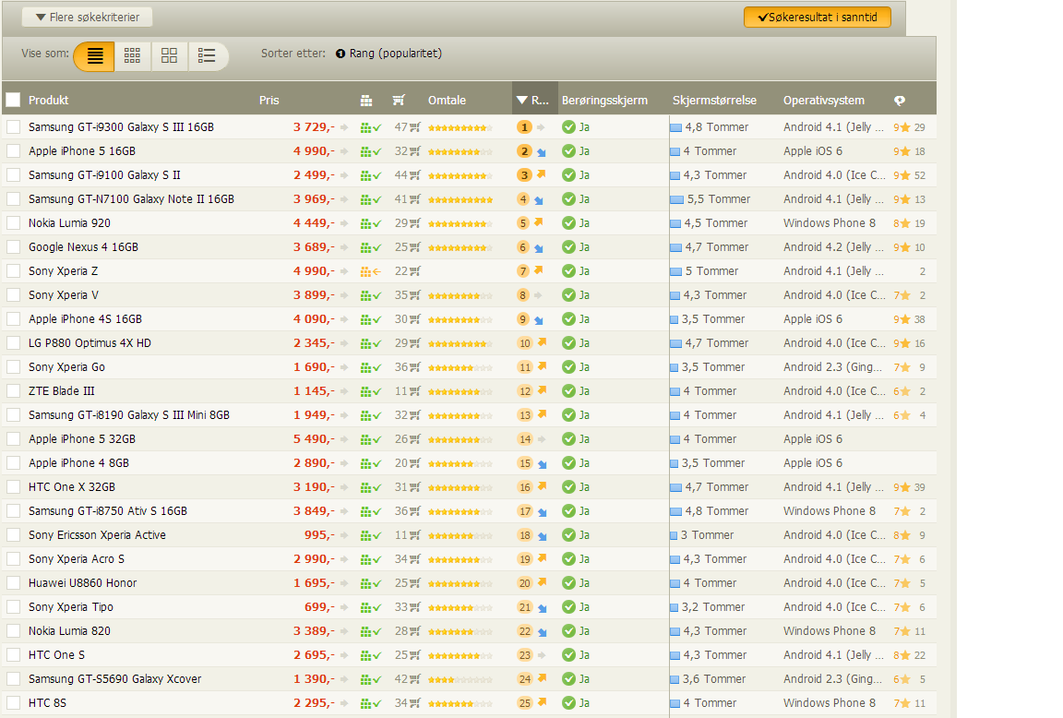Expand Flere søkekriterier search criteria
Image resolution: width=1063 pixels, height=718 pixels.
(x=87, y=17)
